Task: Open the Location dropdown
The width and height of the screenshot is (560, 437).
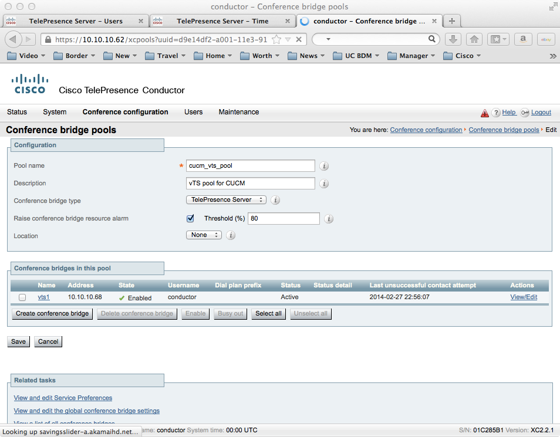Action: (x=204, y=235)
